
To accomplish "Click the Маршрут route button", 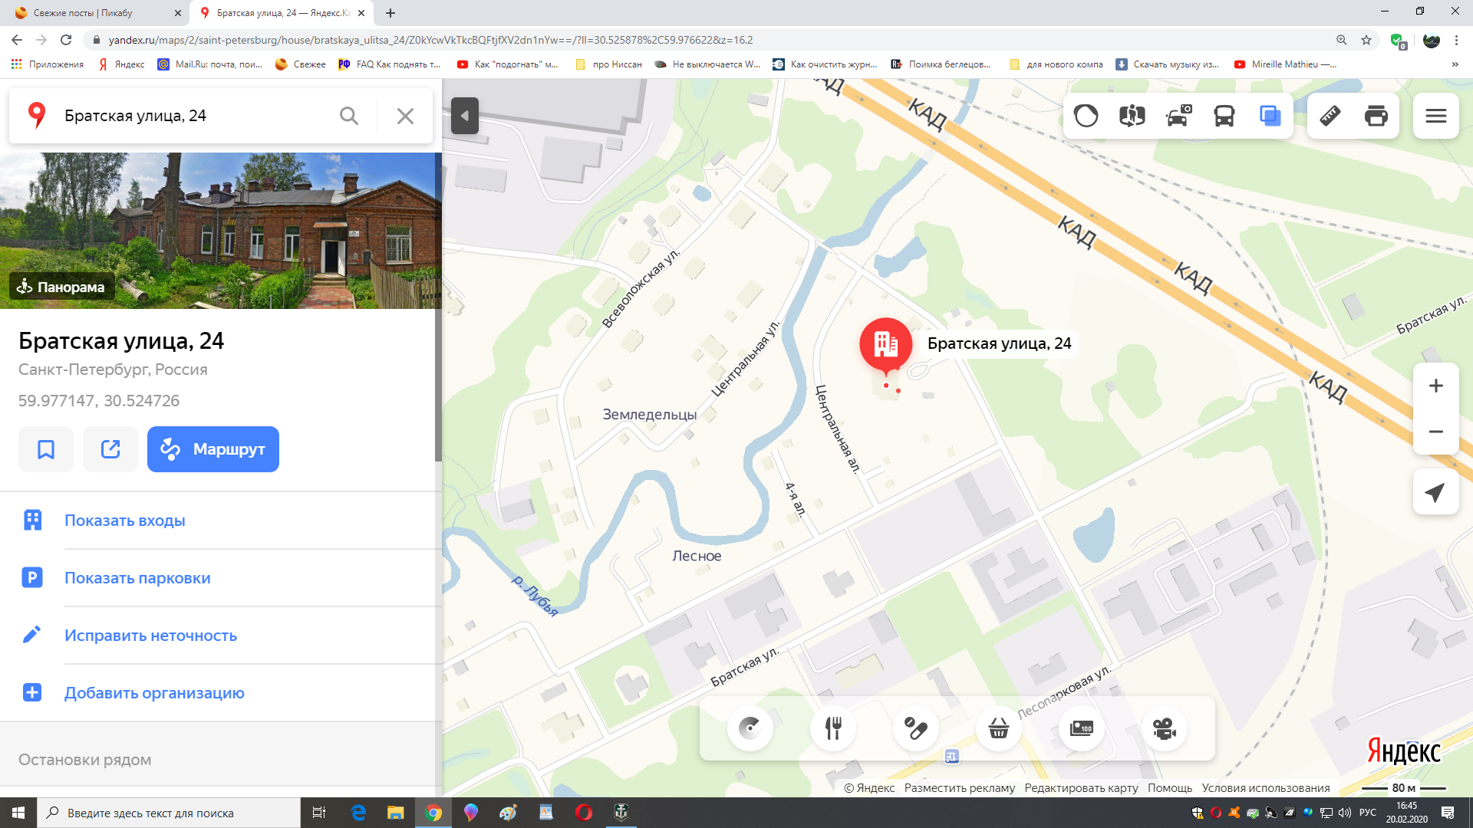I will pyautogui.click(x=213, y=449).
